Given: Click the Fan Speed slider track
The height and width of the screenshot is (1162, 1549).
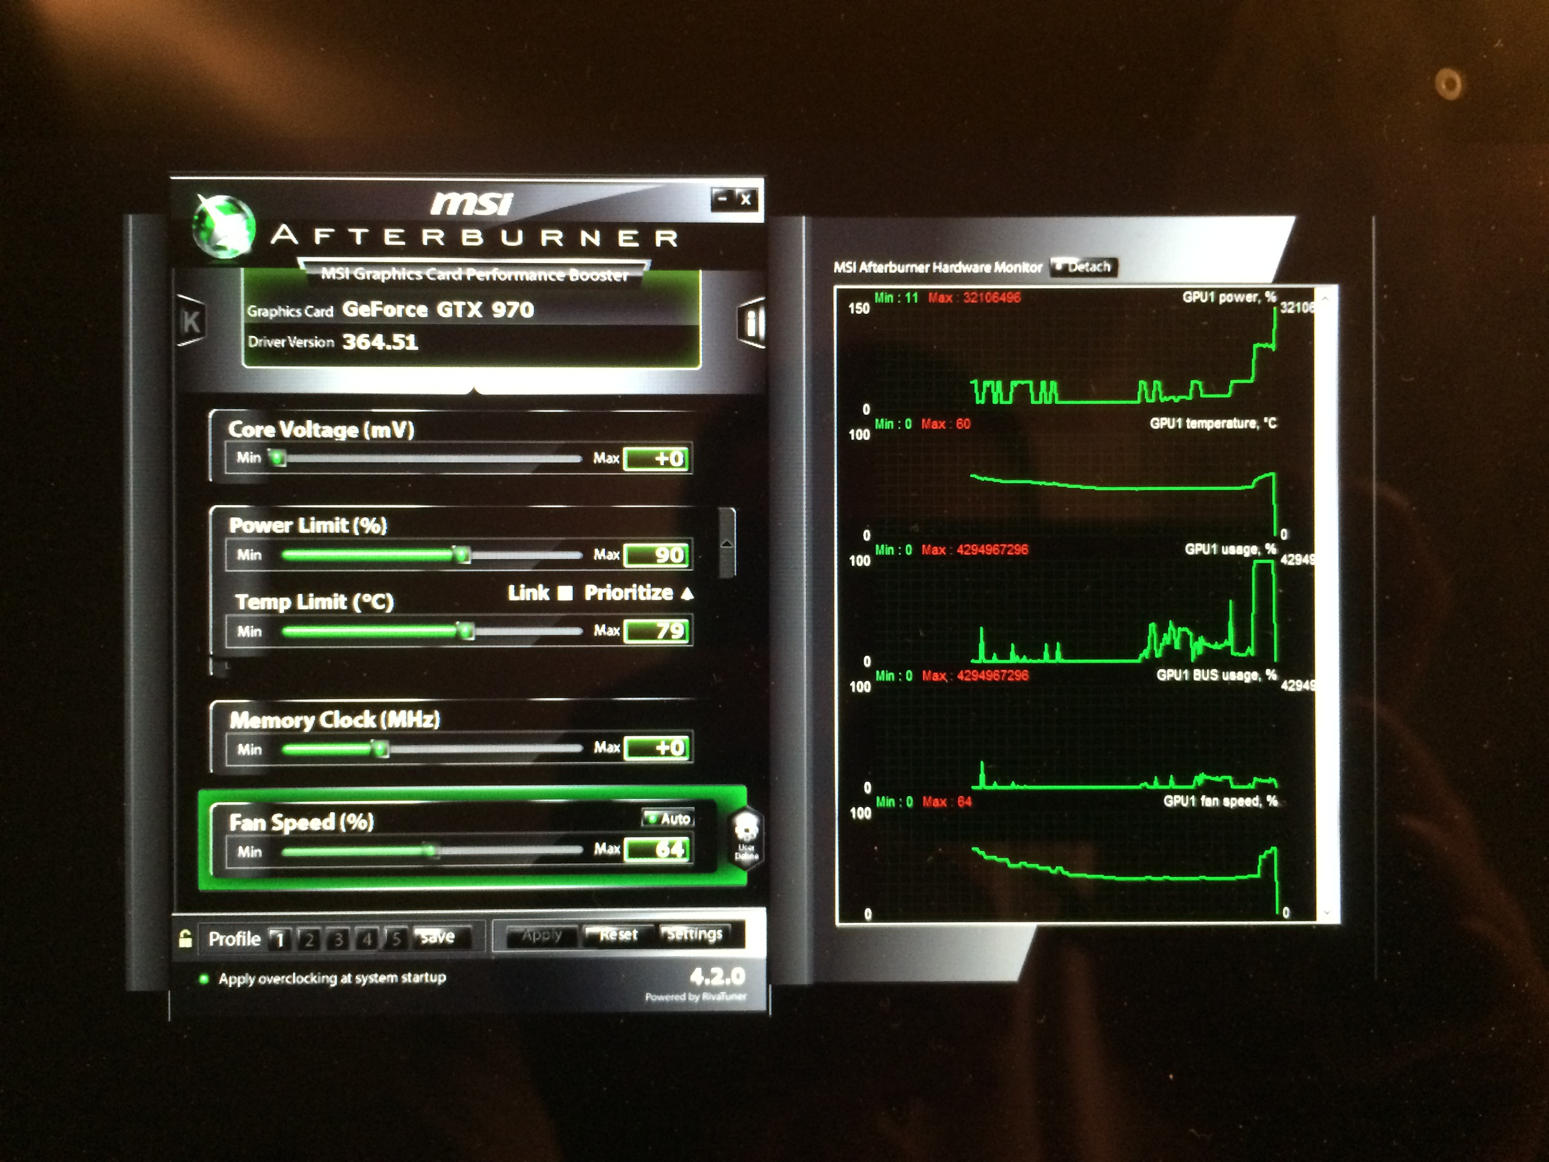Looking at the screenshot, I should pyautogui.click(x=431, y=851).
